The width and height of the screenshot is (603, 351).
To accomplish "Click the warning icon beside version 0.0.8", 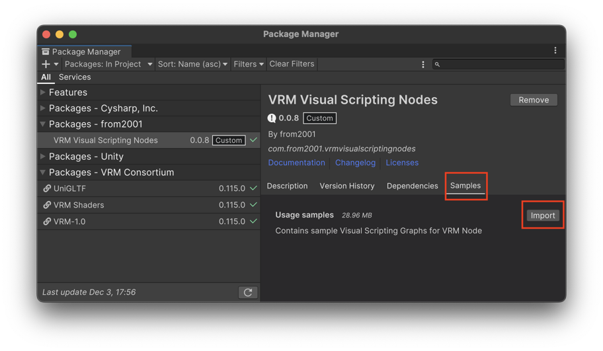I will pyautogui.click(x=272, y=118).
